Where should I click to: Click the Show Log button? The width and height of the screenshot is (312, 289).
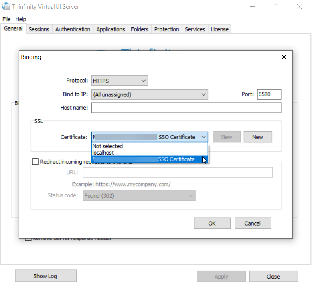coord(46,276)
